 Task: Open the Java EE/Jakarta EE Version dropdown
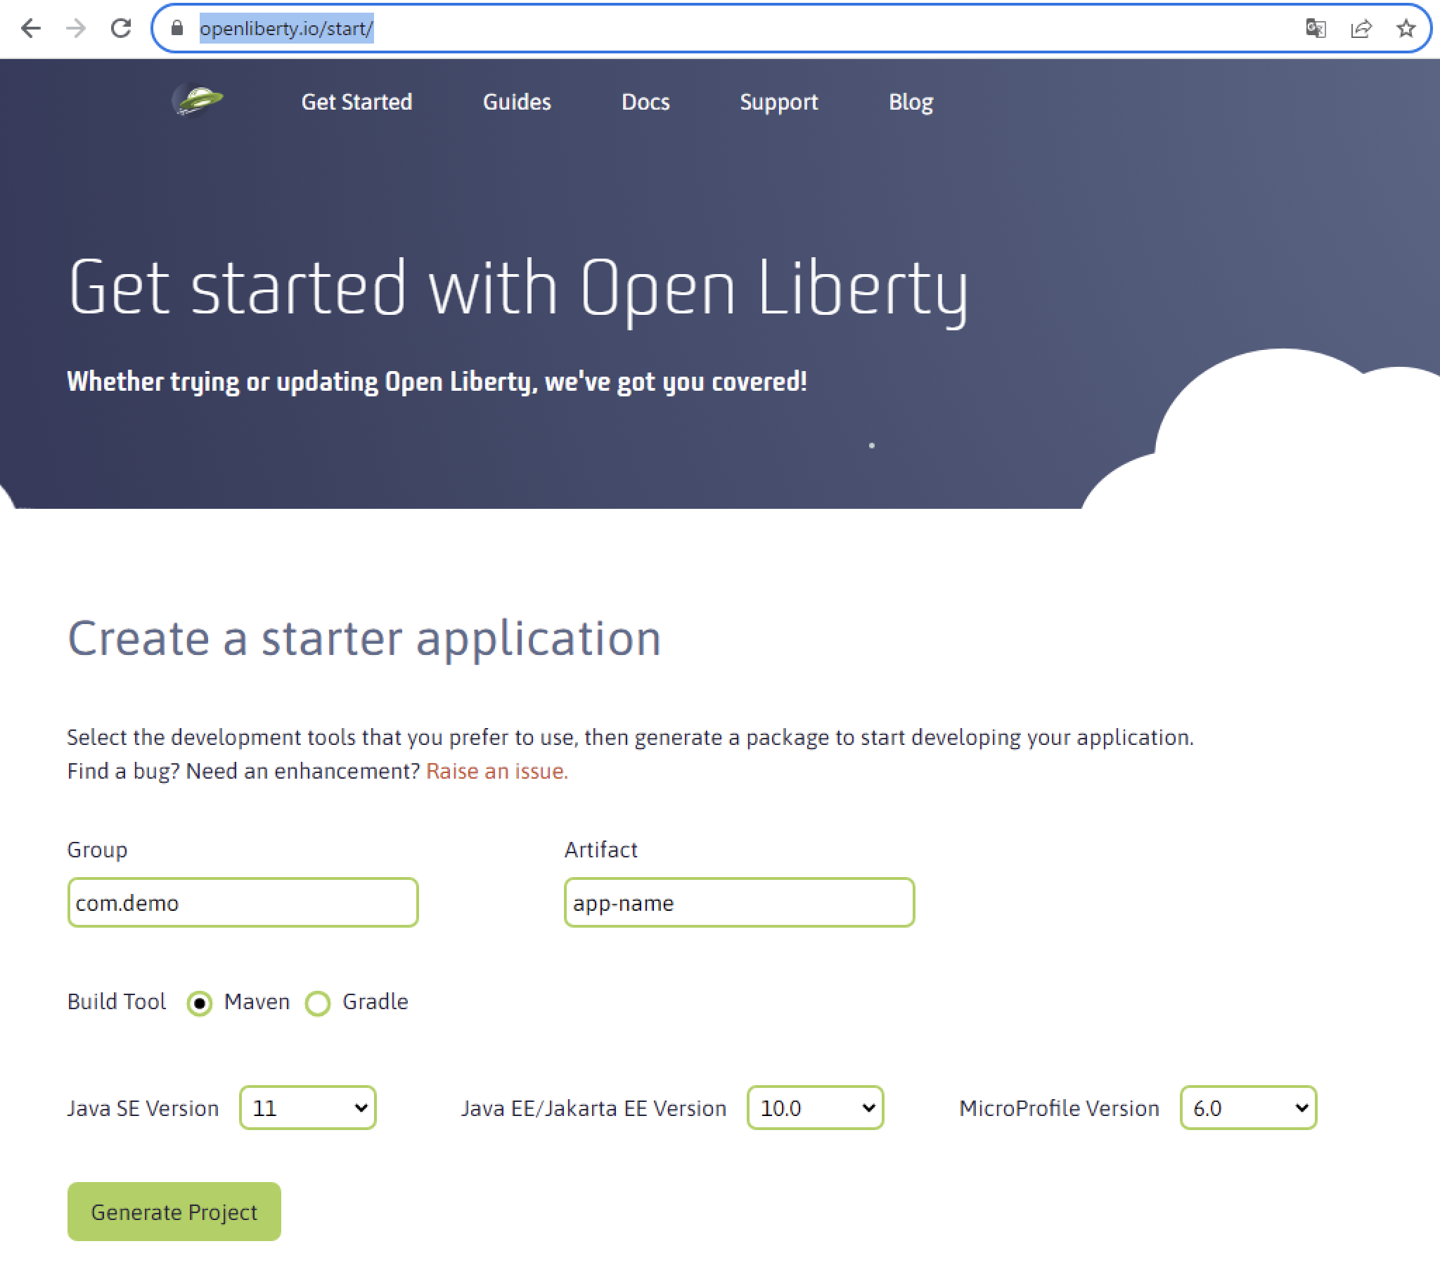[815, 1108]
